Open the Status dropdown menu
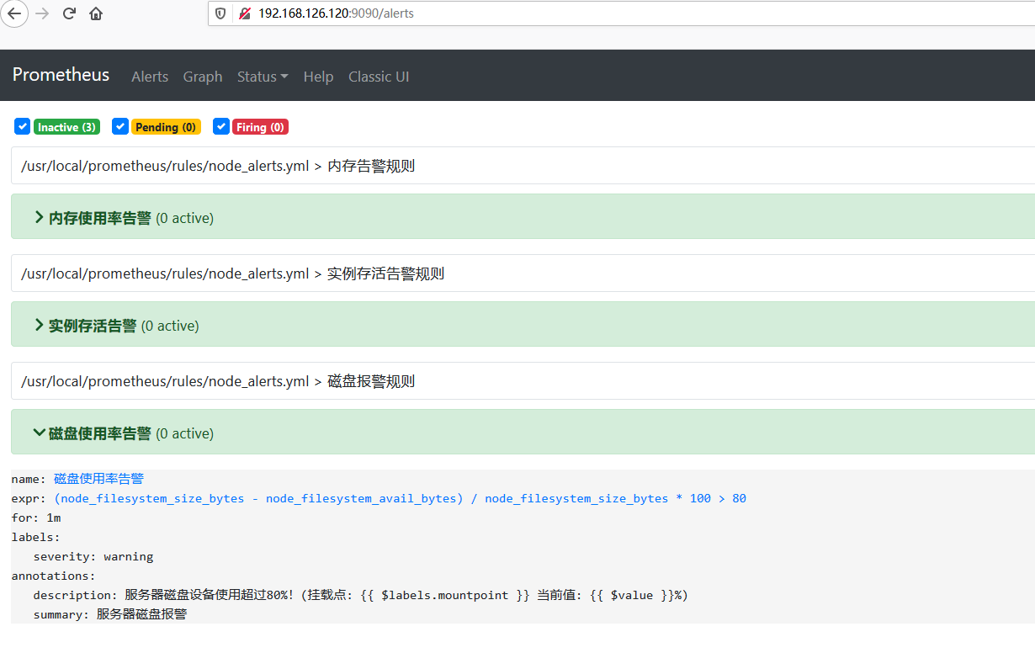 [x=263, y=77]
